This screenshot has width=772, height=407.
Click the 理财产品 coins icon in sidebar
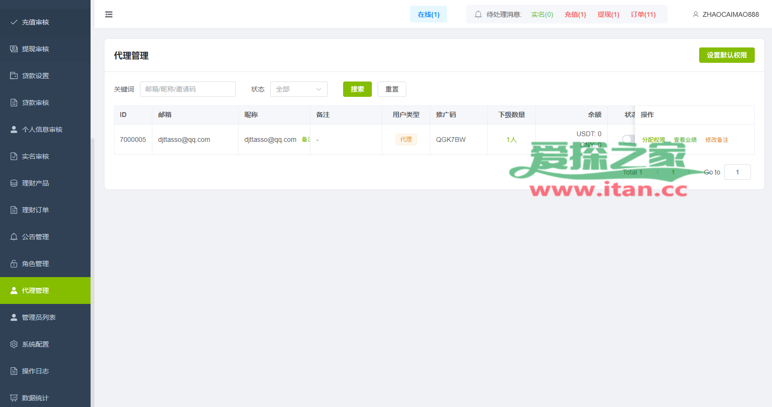click(14, 183)
